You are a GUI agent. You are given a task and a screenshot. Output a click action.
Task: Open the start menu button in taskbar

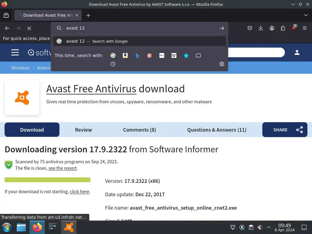(7, 227)
